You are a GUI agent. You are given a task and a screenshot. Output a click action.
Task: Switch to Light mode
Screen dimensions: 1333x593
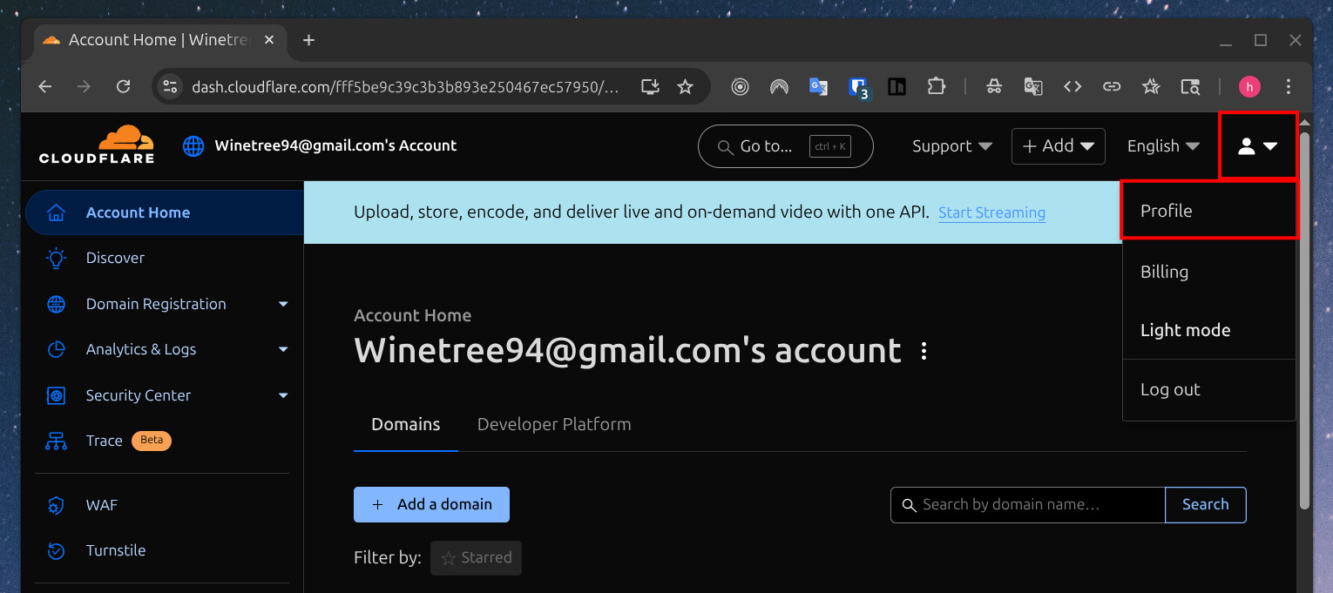tap(1185, 330)
